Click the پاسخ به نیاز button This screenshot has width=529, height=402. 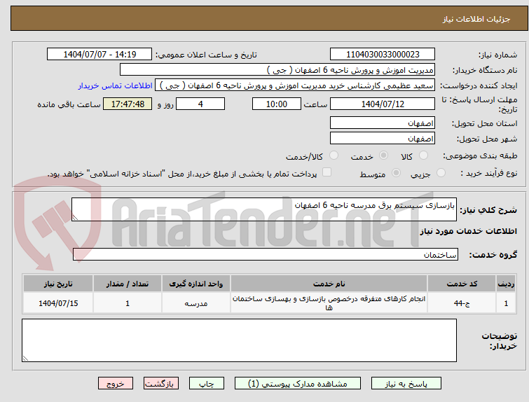(406, 384)
